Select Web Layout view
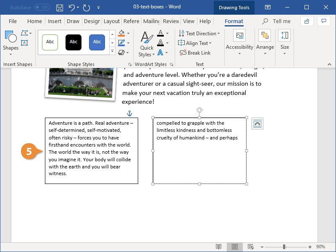Viewport: 336px width, 252px height. 251,247
